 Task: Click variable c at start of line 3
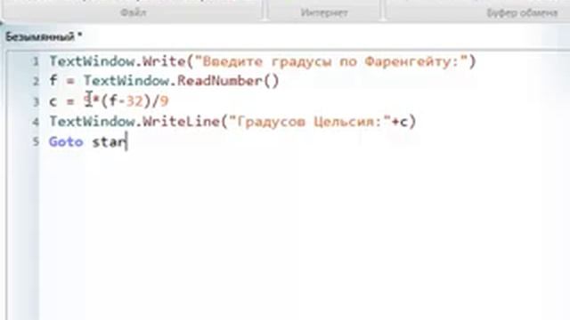(53, 102)
